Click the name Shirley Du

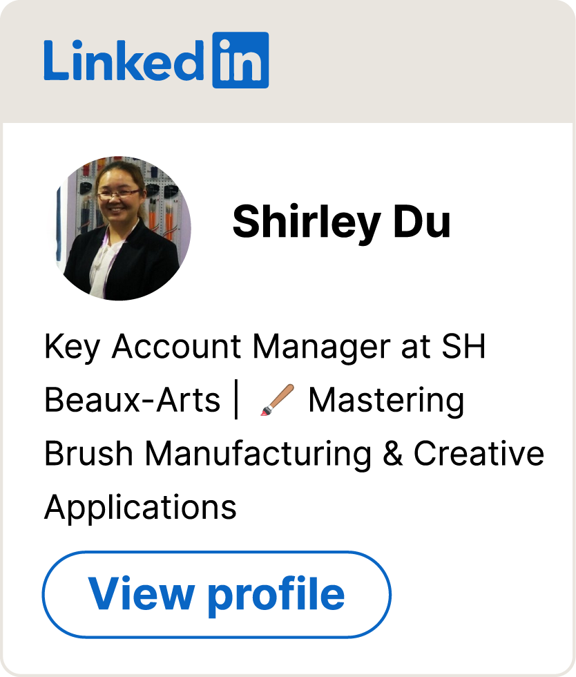point(341,222)
